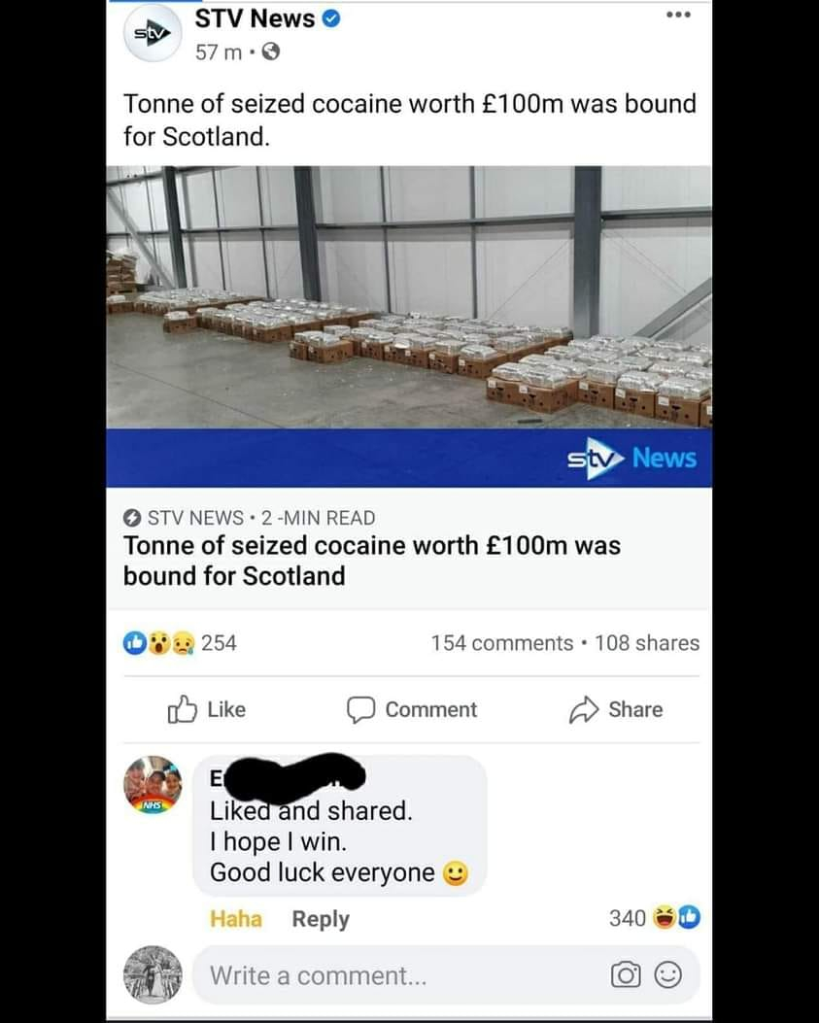Click the public globe privacy icon
819x1023 pixels.
tap(271, 51)
